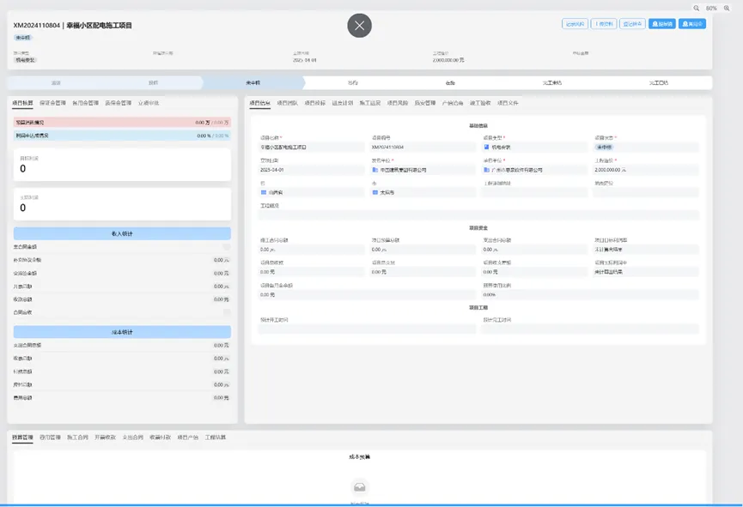Viewport: 743px width, 507px height.
Task: Click the province icon next to 山西省
Action: 264,192
